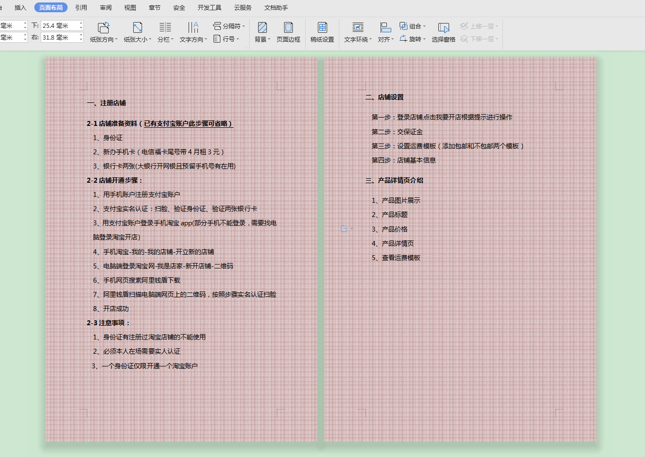Expand the 纸张大小 dropdown arrow
Image resolution: width=645 pixels, height=457 pixels.
(x=150, y=40)
